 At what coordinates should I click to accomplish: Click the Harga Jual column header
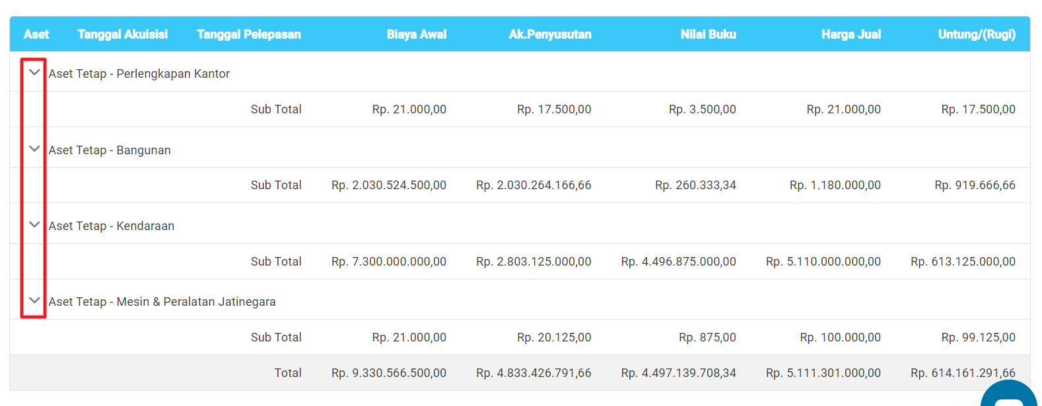pyautogui.click(x=851, y=34)
